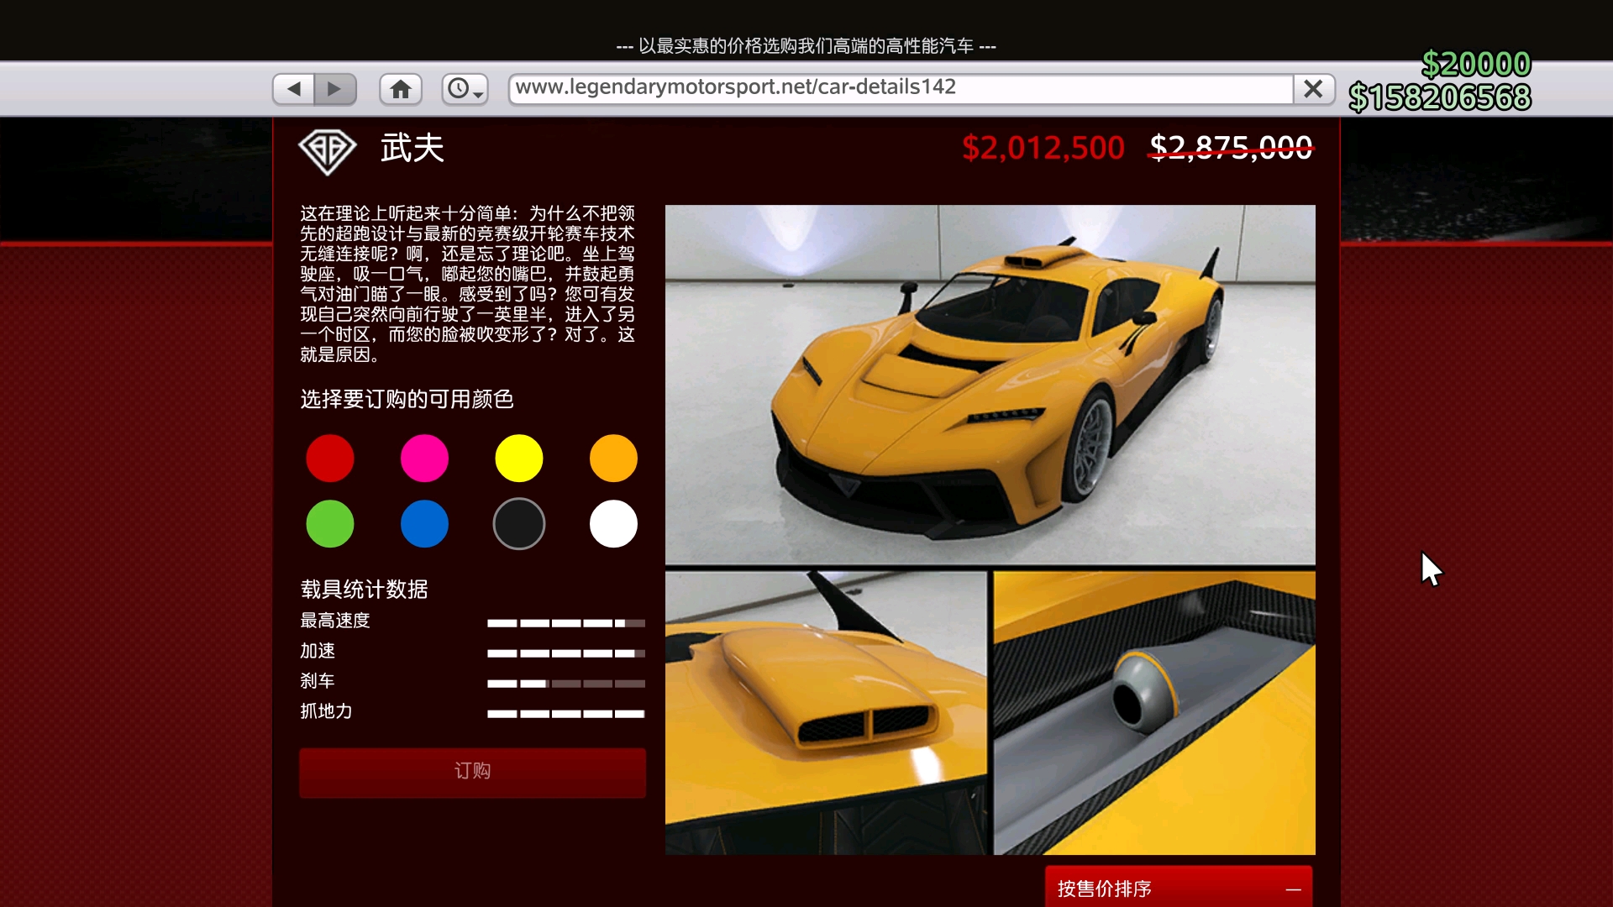Select the green car color
The width and height of the screenshot is (1613, 907).
pos(330,524)
